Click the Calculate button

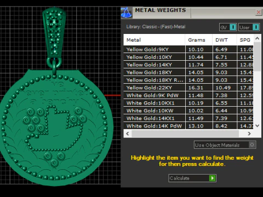point(192,178)
